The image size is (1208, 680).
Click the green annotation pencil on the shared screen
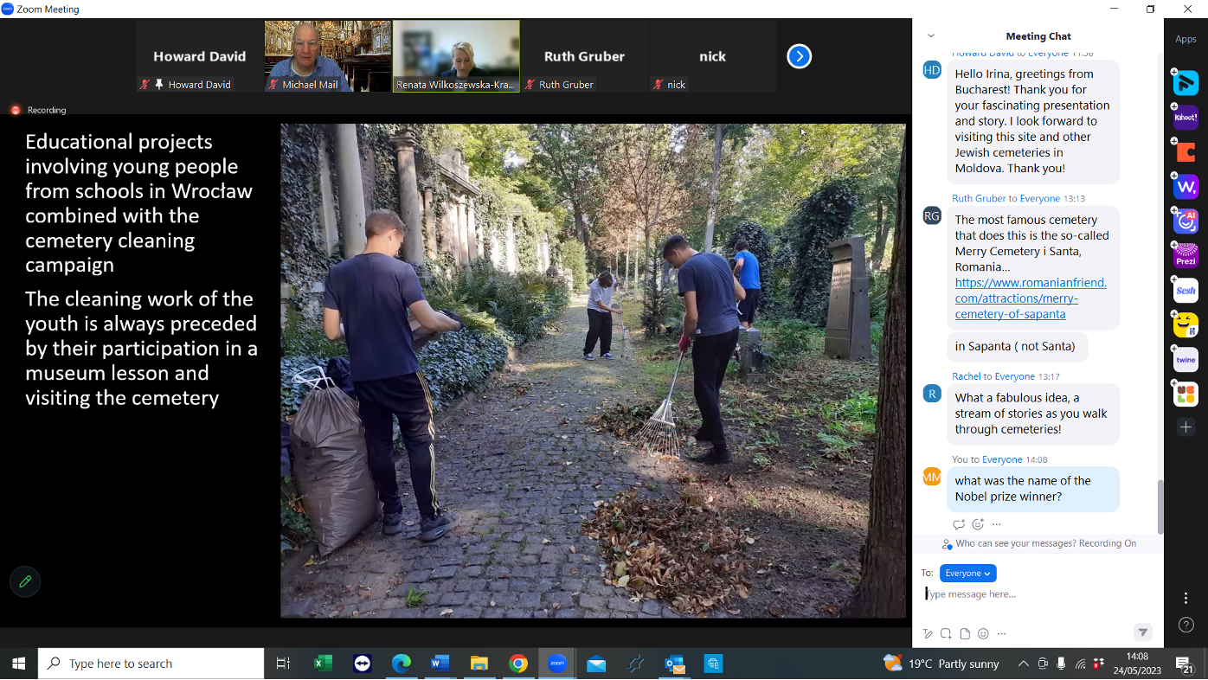pyautogui.click(x=24, y=581)
